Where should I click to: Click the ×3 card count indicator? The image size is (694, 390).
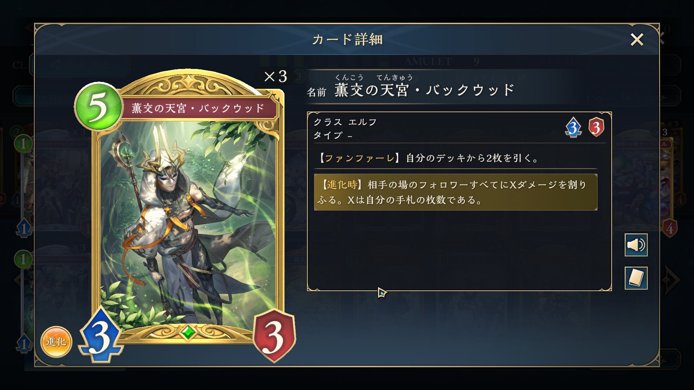click(x=275, y=76)
